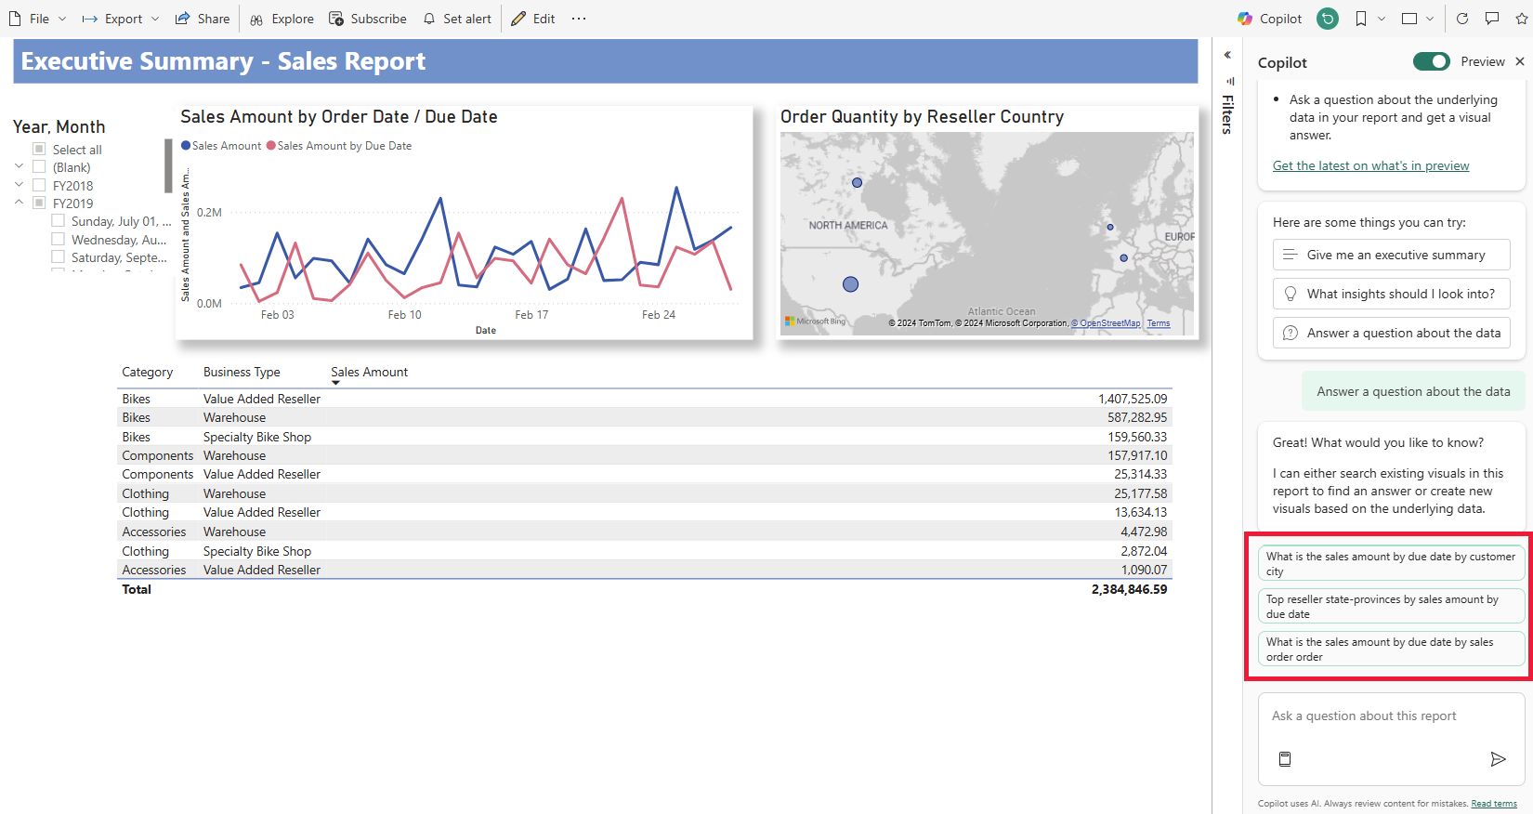Sort table by Sales Amount column header

tap(369, 372)
